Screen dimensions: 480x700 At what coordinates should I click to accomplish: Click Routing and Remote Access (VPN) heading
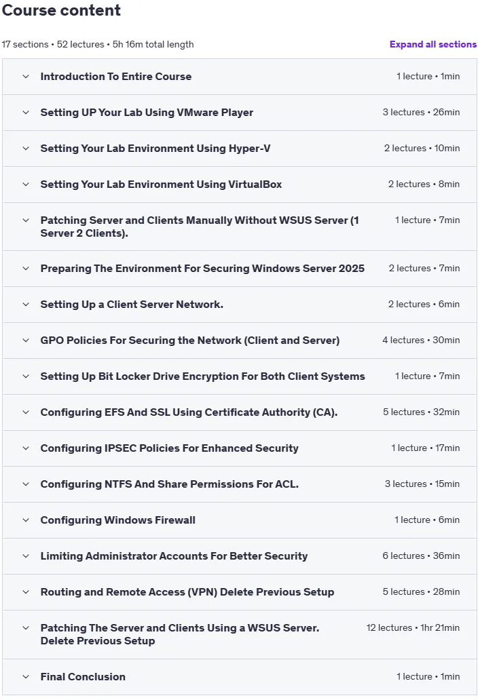tap(187, 592)
